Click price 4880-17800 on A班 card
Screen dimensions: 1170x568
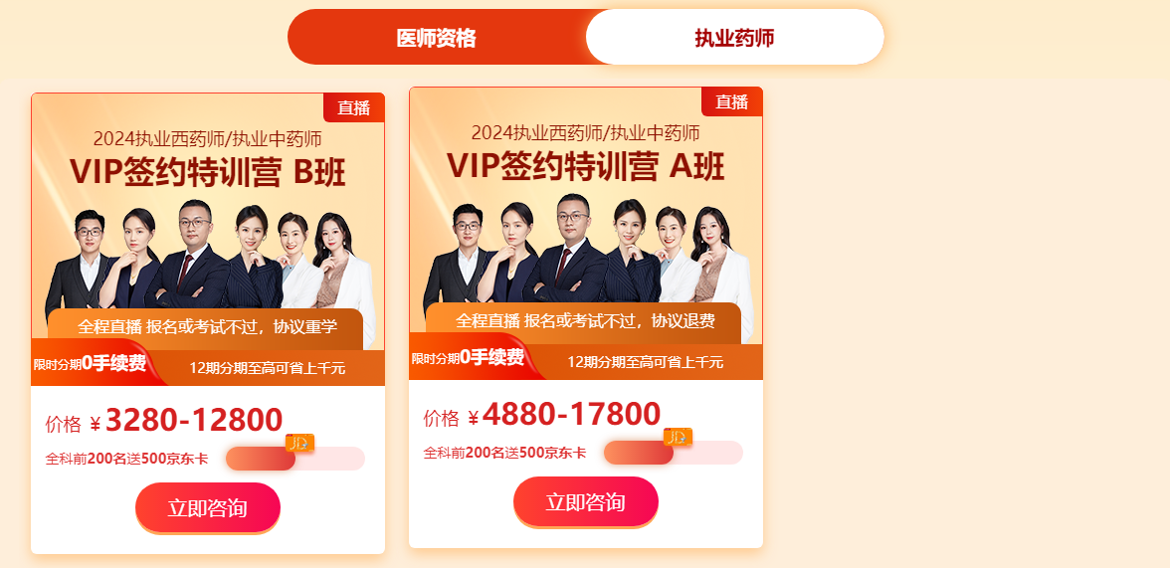[x=571, y=414]
